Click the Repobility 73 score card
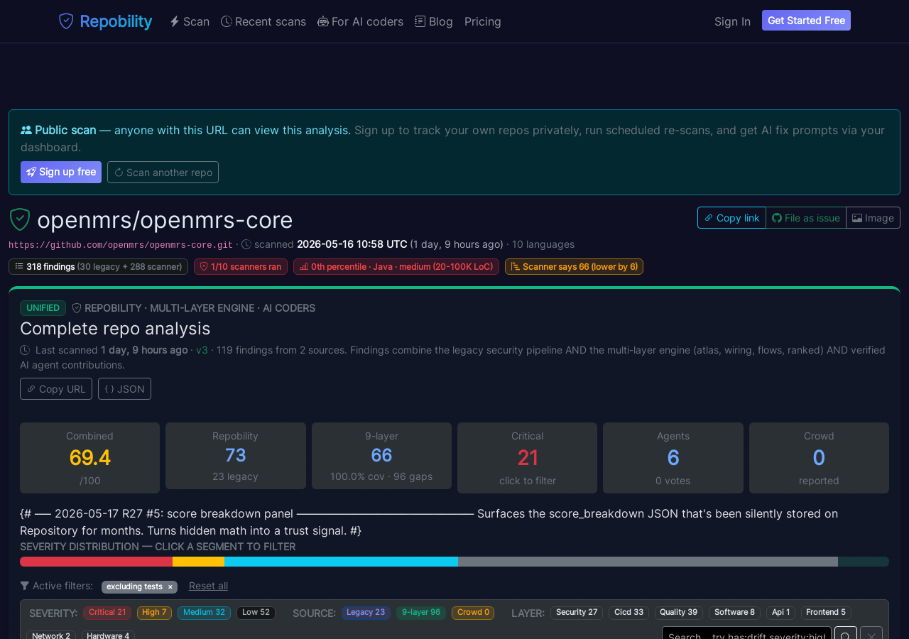 tap(236, 456)
